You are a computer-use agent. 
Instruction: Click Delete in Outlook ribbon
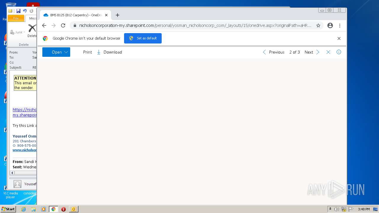[x=32, y=30]
